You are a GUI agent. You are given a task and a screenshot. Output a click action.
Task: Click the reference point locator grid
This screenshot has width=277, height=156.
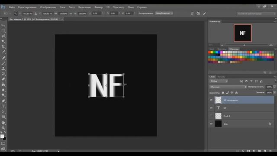pyautogui.click(x=16, y=13)
